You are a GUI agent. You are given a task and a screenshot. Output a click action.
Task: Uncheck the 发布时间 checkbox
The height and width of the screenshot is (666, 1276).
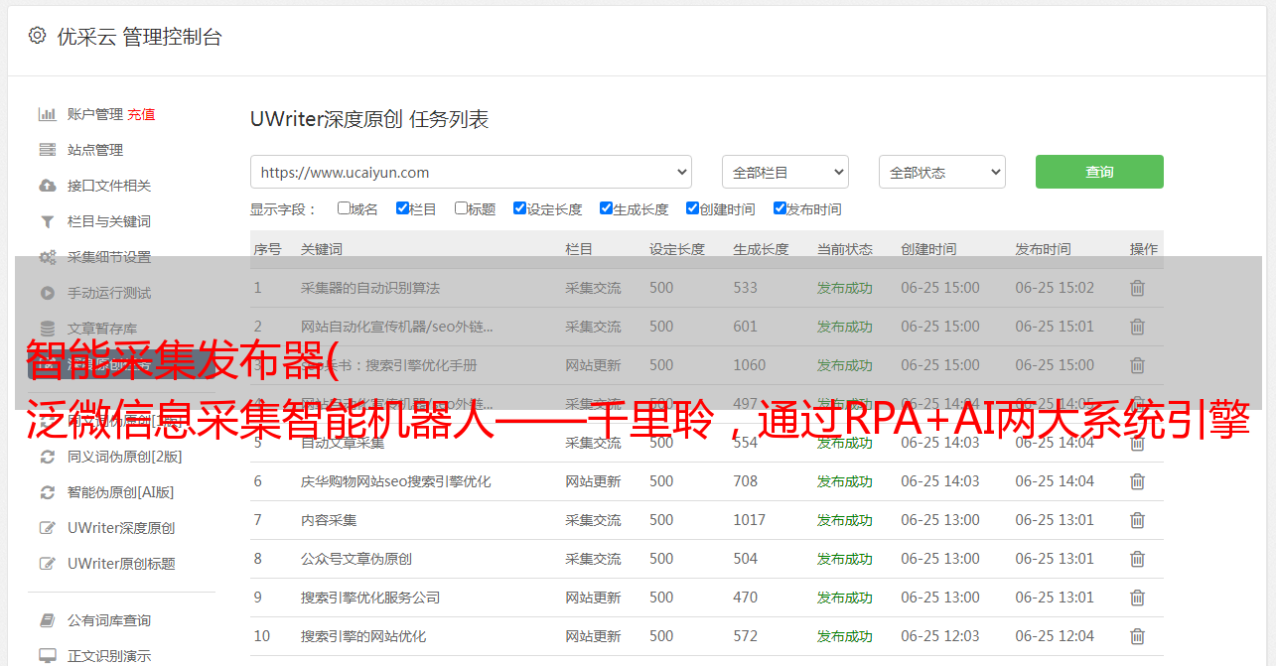780,208
